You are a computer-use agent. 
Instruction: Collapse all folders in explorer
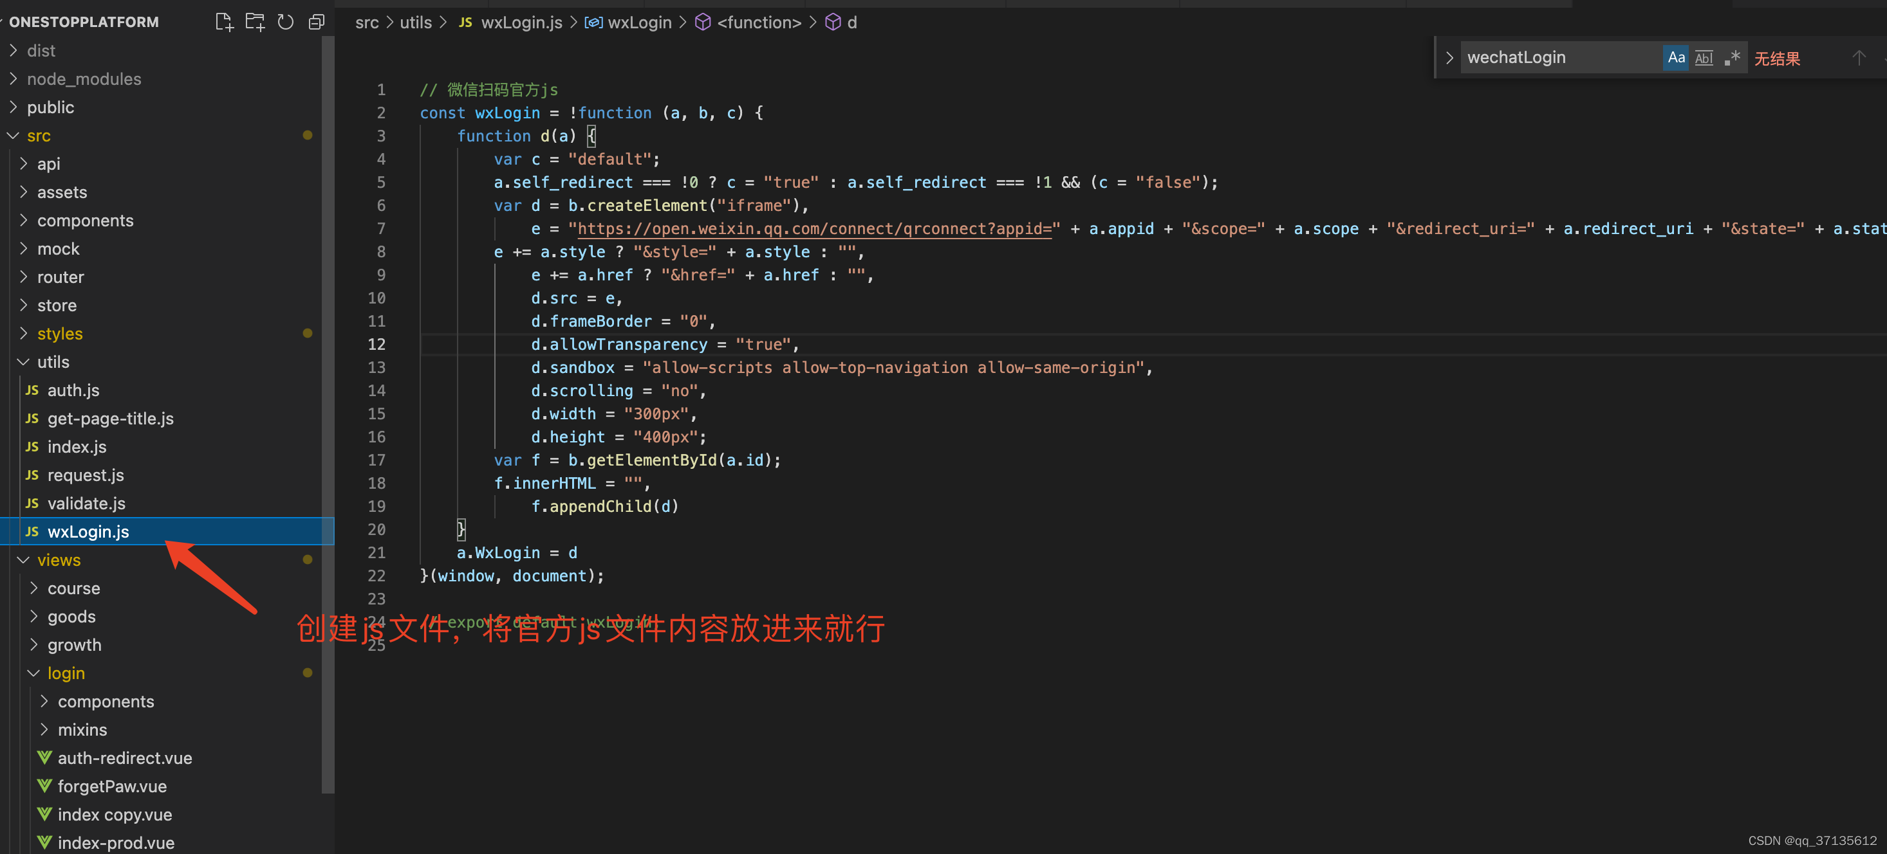pyautogui.click(x=317, y=22)
